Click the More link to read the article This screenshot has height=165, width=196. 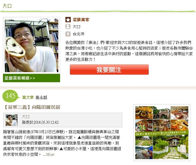coord(50,154)
